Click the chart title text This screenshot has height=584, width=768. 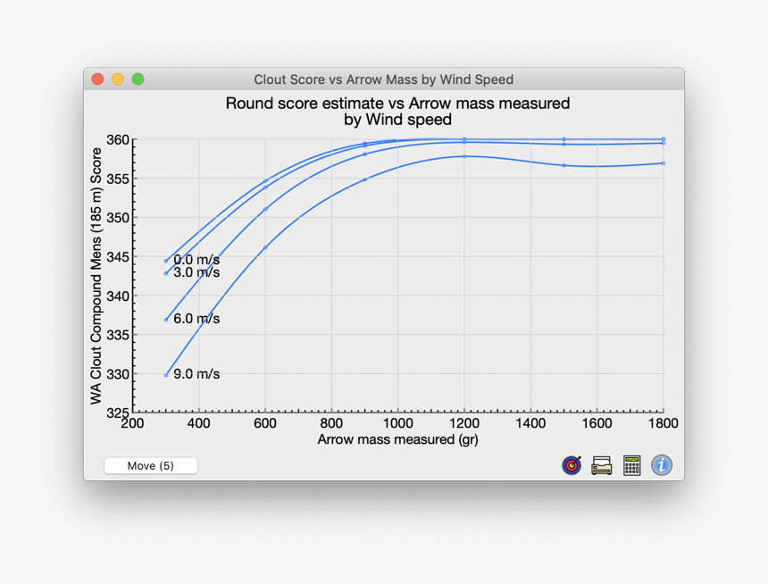point(396,111)
